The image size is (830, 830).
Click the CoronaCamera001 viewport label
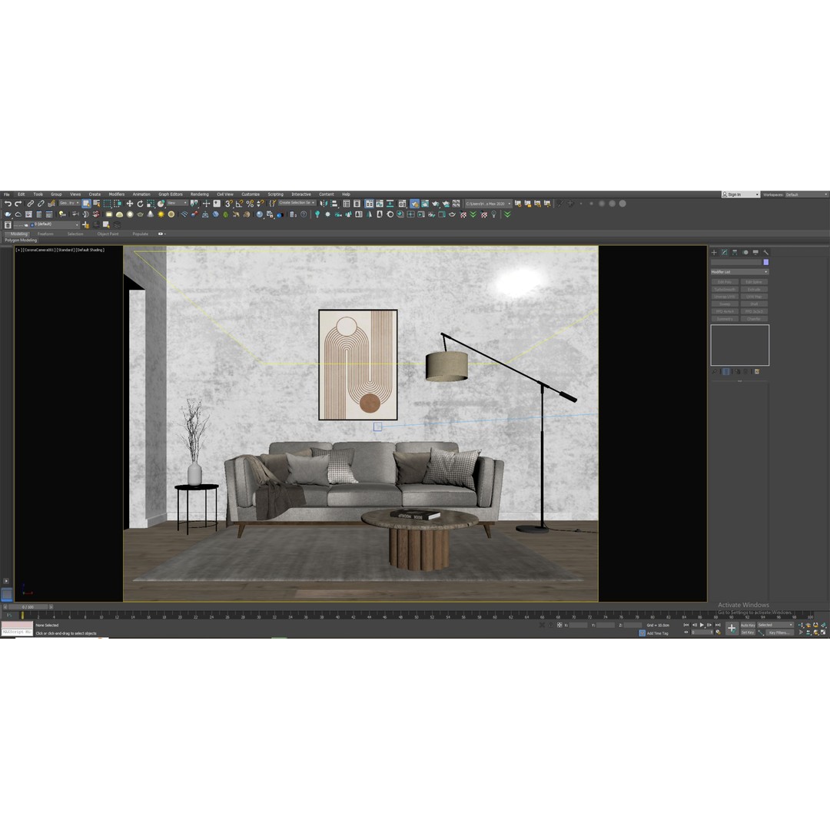click(x=40, y=250)
